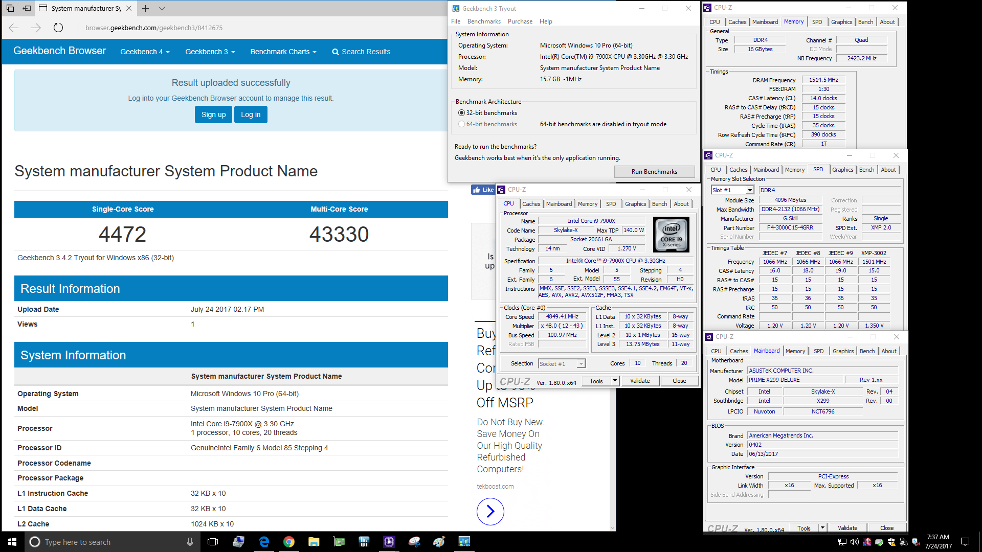Image resolution: width=982 pixels, height=552 pixels.
Task: Click the Core Speed value 4849.41 MHz
Action: pyautogui.click(x=562, y=317)
